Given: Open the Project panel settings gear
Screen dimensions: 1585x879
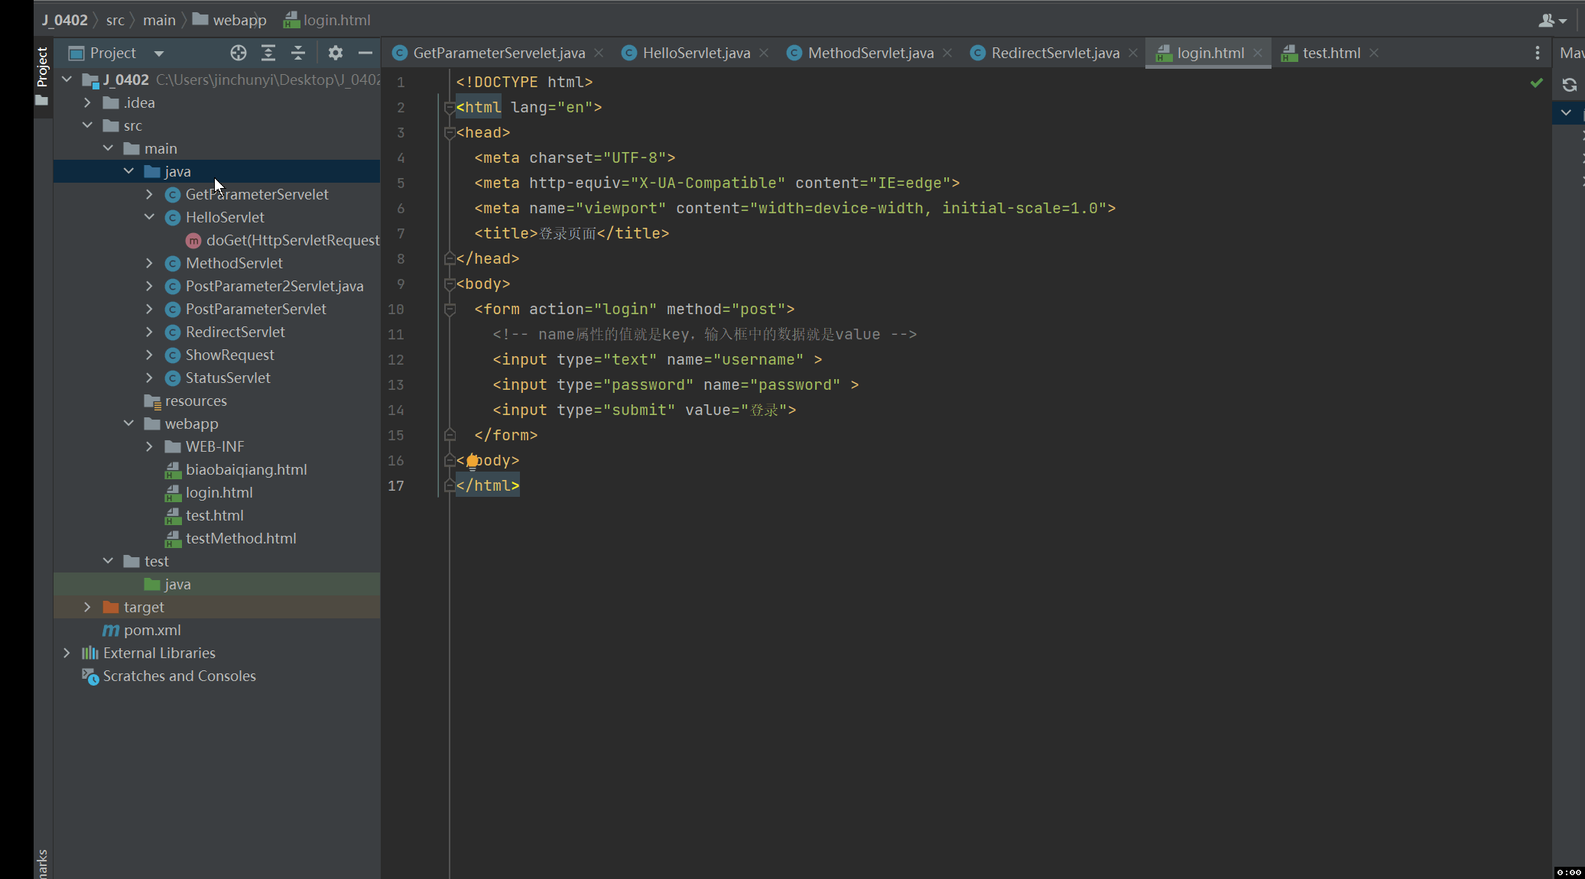Looking at the screenshot, I should pyautogui.click(x=335, y=53).
